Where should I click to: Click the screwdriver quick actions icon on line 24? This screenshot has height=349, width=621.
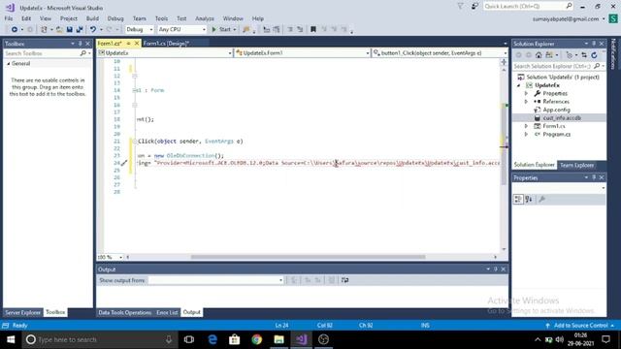point(124,163)
